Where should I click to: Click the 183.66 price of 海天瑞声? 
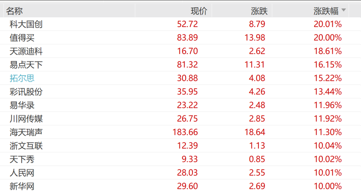(x=186, y=133)
